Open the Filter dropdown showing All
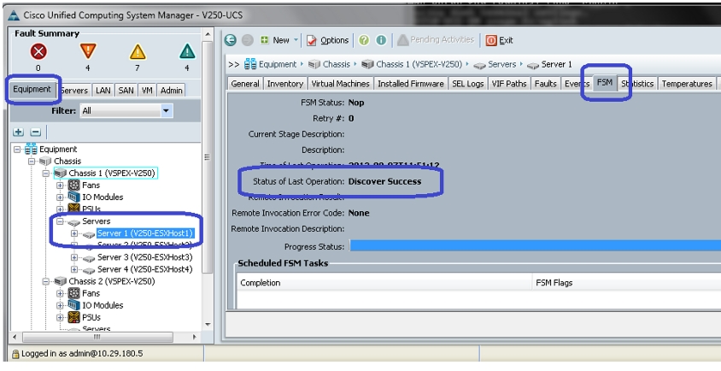 tap(126, 110)
